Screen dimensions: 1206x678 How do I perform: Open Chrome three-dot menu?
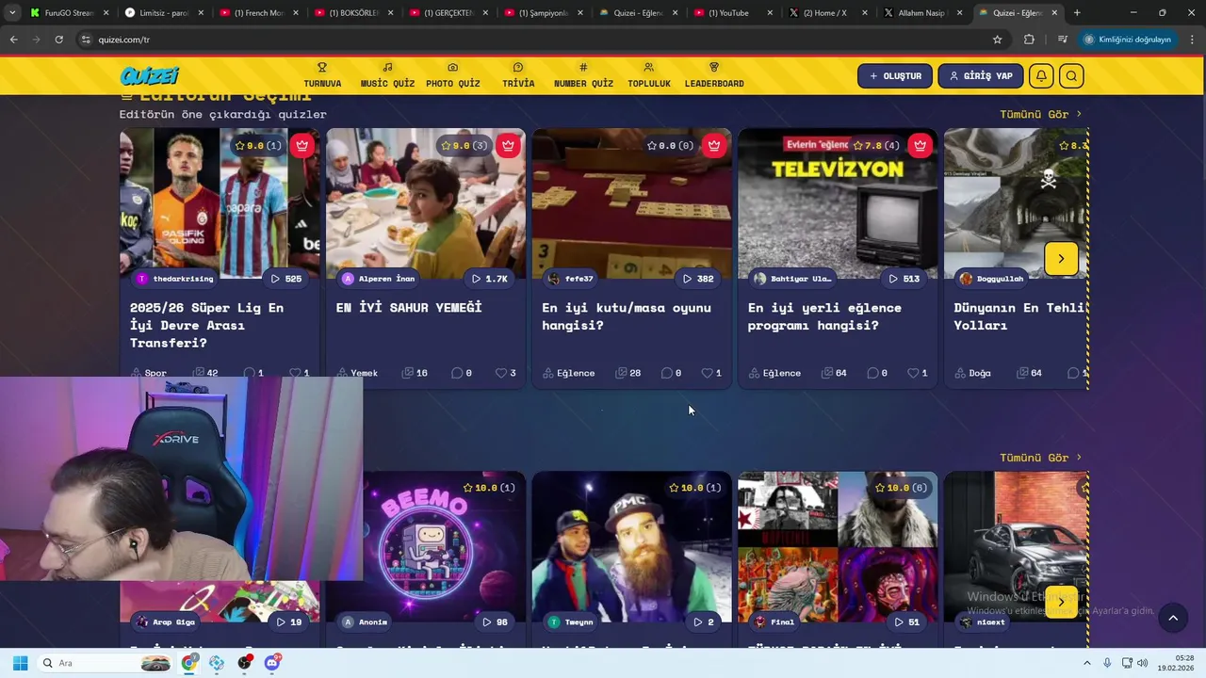pos(1193,40)
